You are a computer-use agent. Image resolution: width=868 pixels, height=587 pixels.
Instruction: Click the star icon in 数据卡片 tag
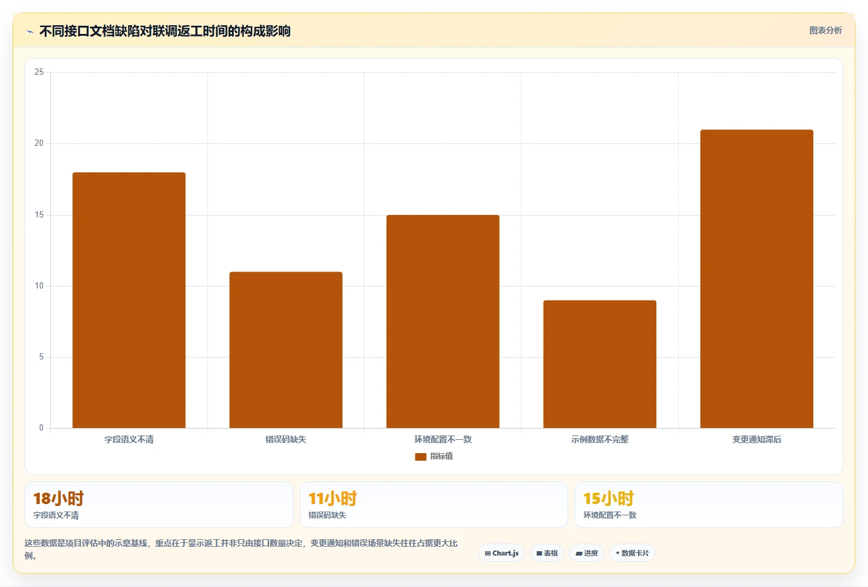point(618,553)
